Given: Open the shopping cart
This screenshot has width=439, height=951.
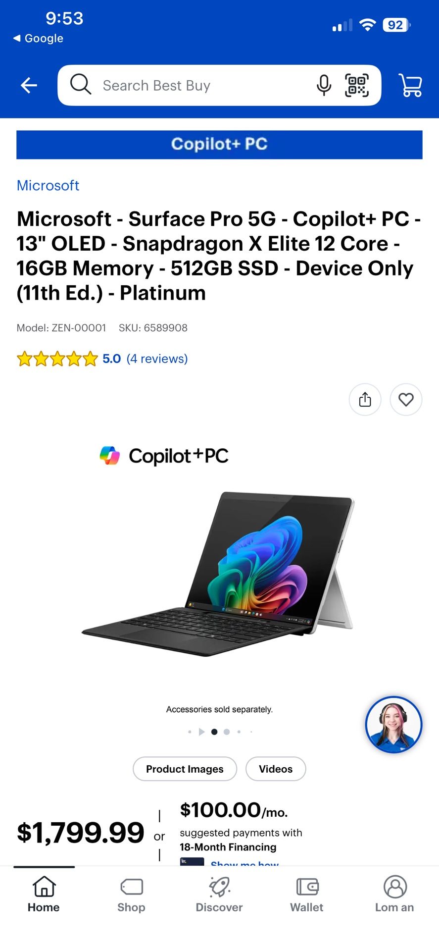Looking at the screenshot, I should click(x=410, y=85).
